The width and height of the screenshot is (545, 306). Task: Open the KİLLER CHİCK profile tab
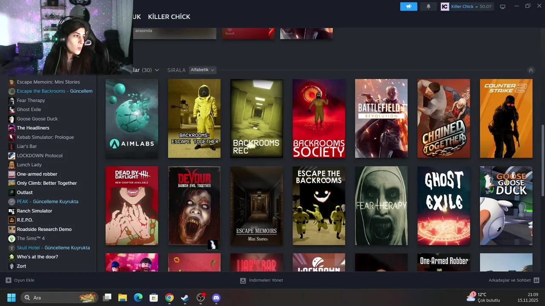(169, 17)
